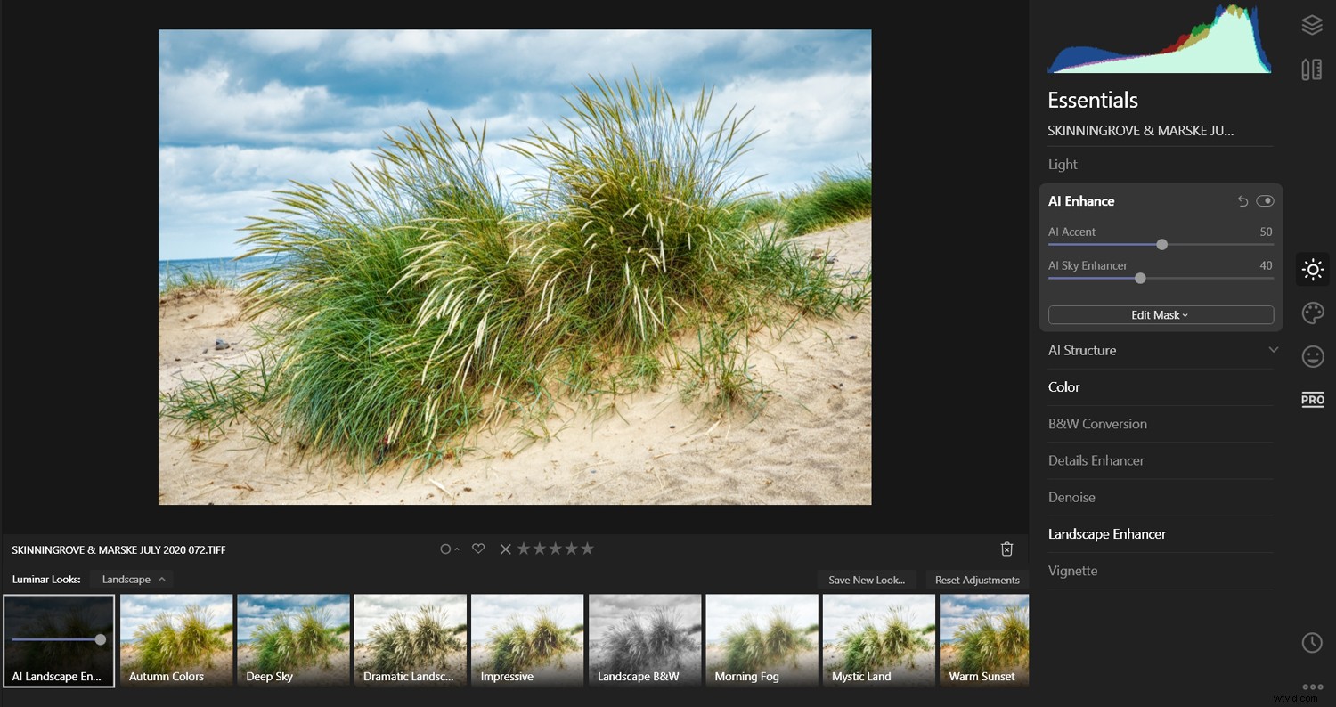
Task: Click the Save New Look button
Action: click(866, 580)
